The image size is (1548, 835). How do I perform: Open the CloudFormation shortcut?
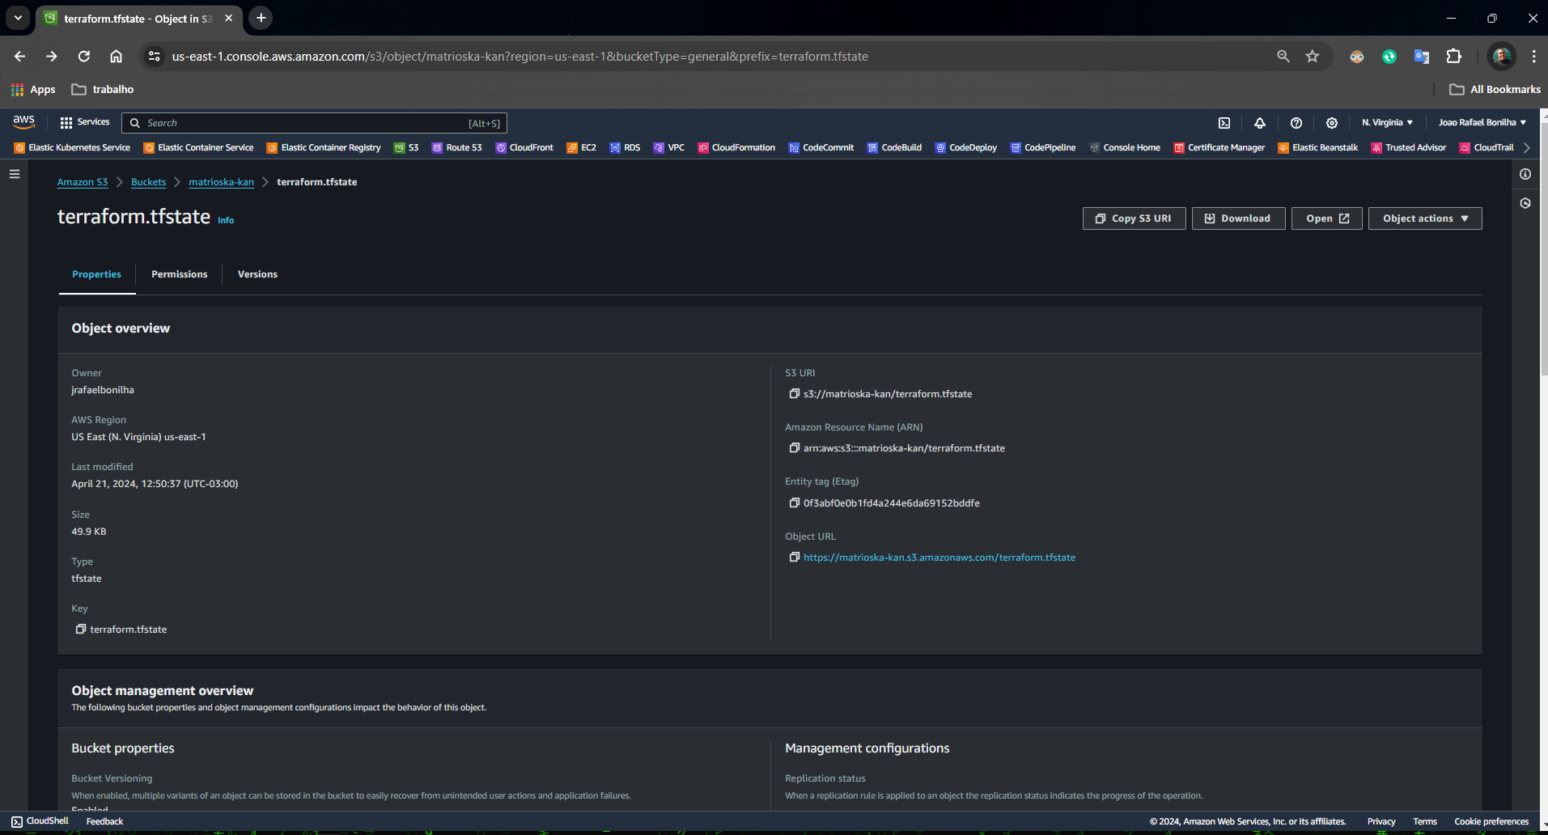(x=736, y=148)
